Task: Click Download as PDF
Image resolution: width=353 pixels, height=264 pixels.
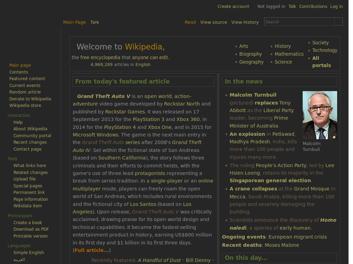Action: coord(31,229)
